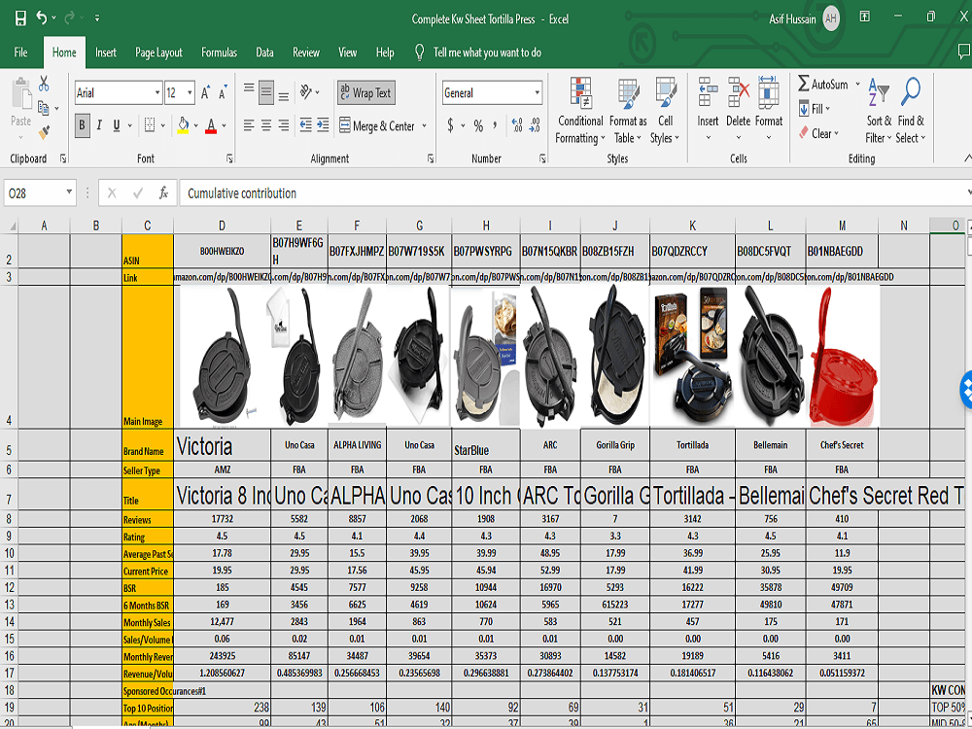Select the red Chef's Secret product image
Viewport: 972px width, 729px height.
click(842, 358)
